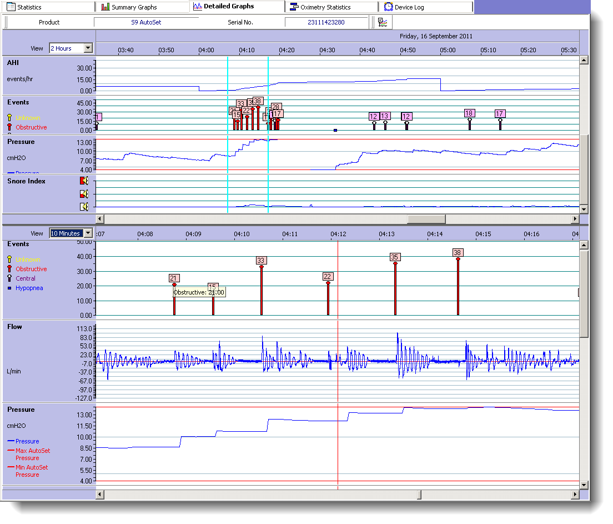The width and height of the screenshot is (613, 524).
Task: Click the lower horizontal scrollbar thumb
Action: 419,495
